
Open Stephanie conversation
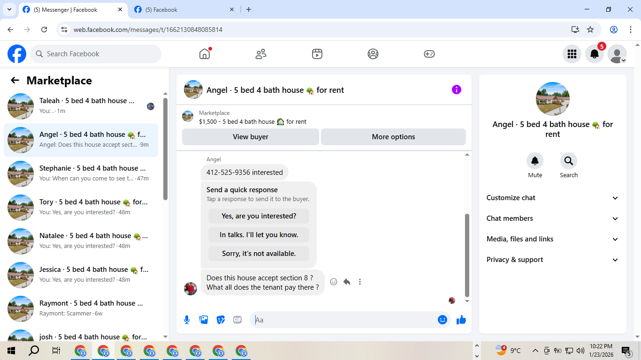tap(81, 173)
